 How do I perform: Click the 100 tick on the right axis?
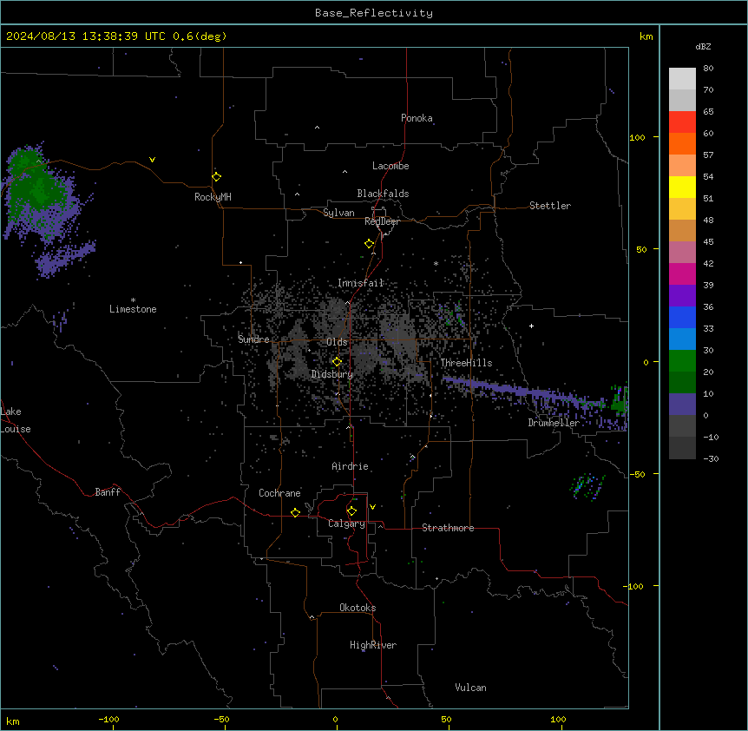tap(637, 137)
